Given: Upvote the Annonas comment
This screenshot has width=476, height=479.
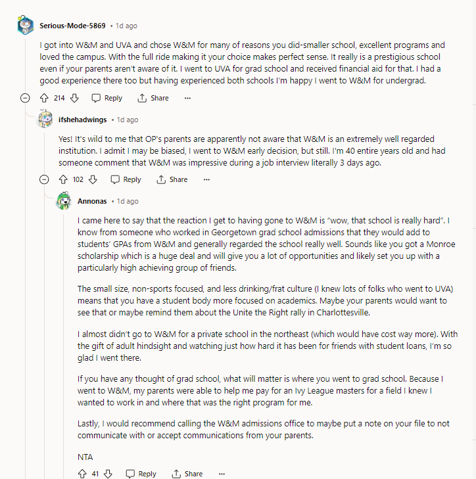Looking at the screenshot, I should 82,474.
